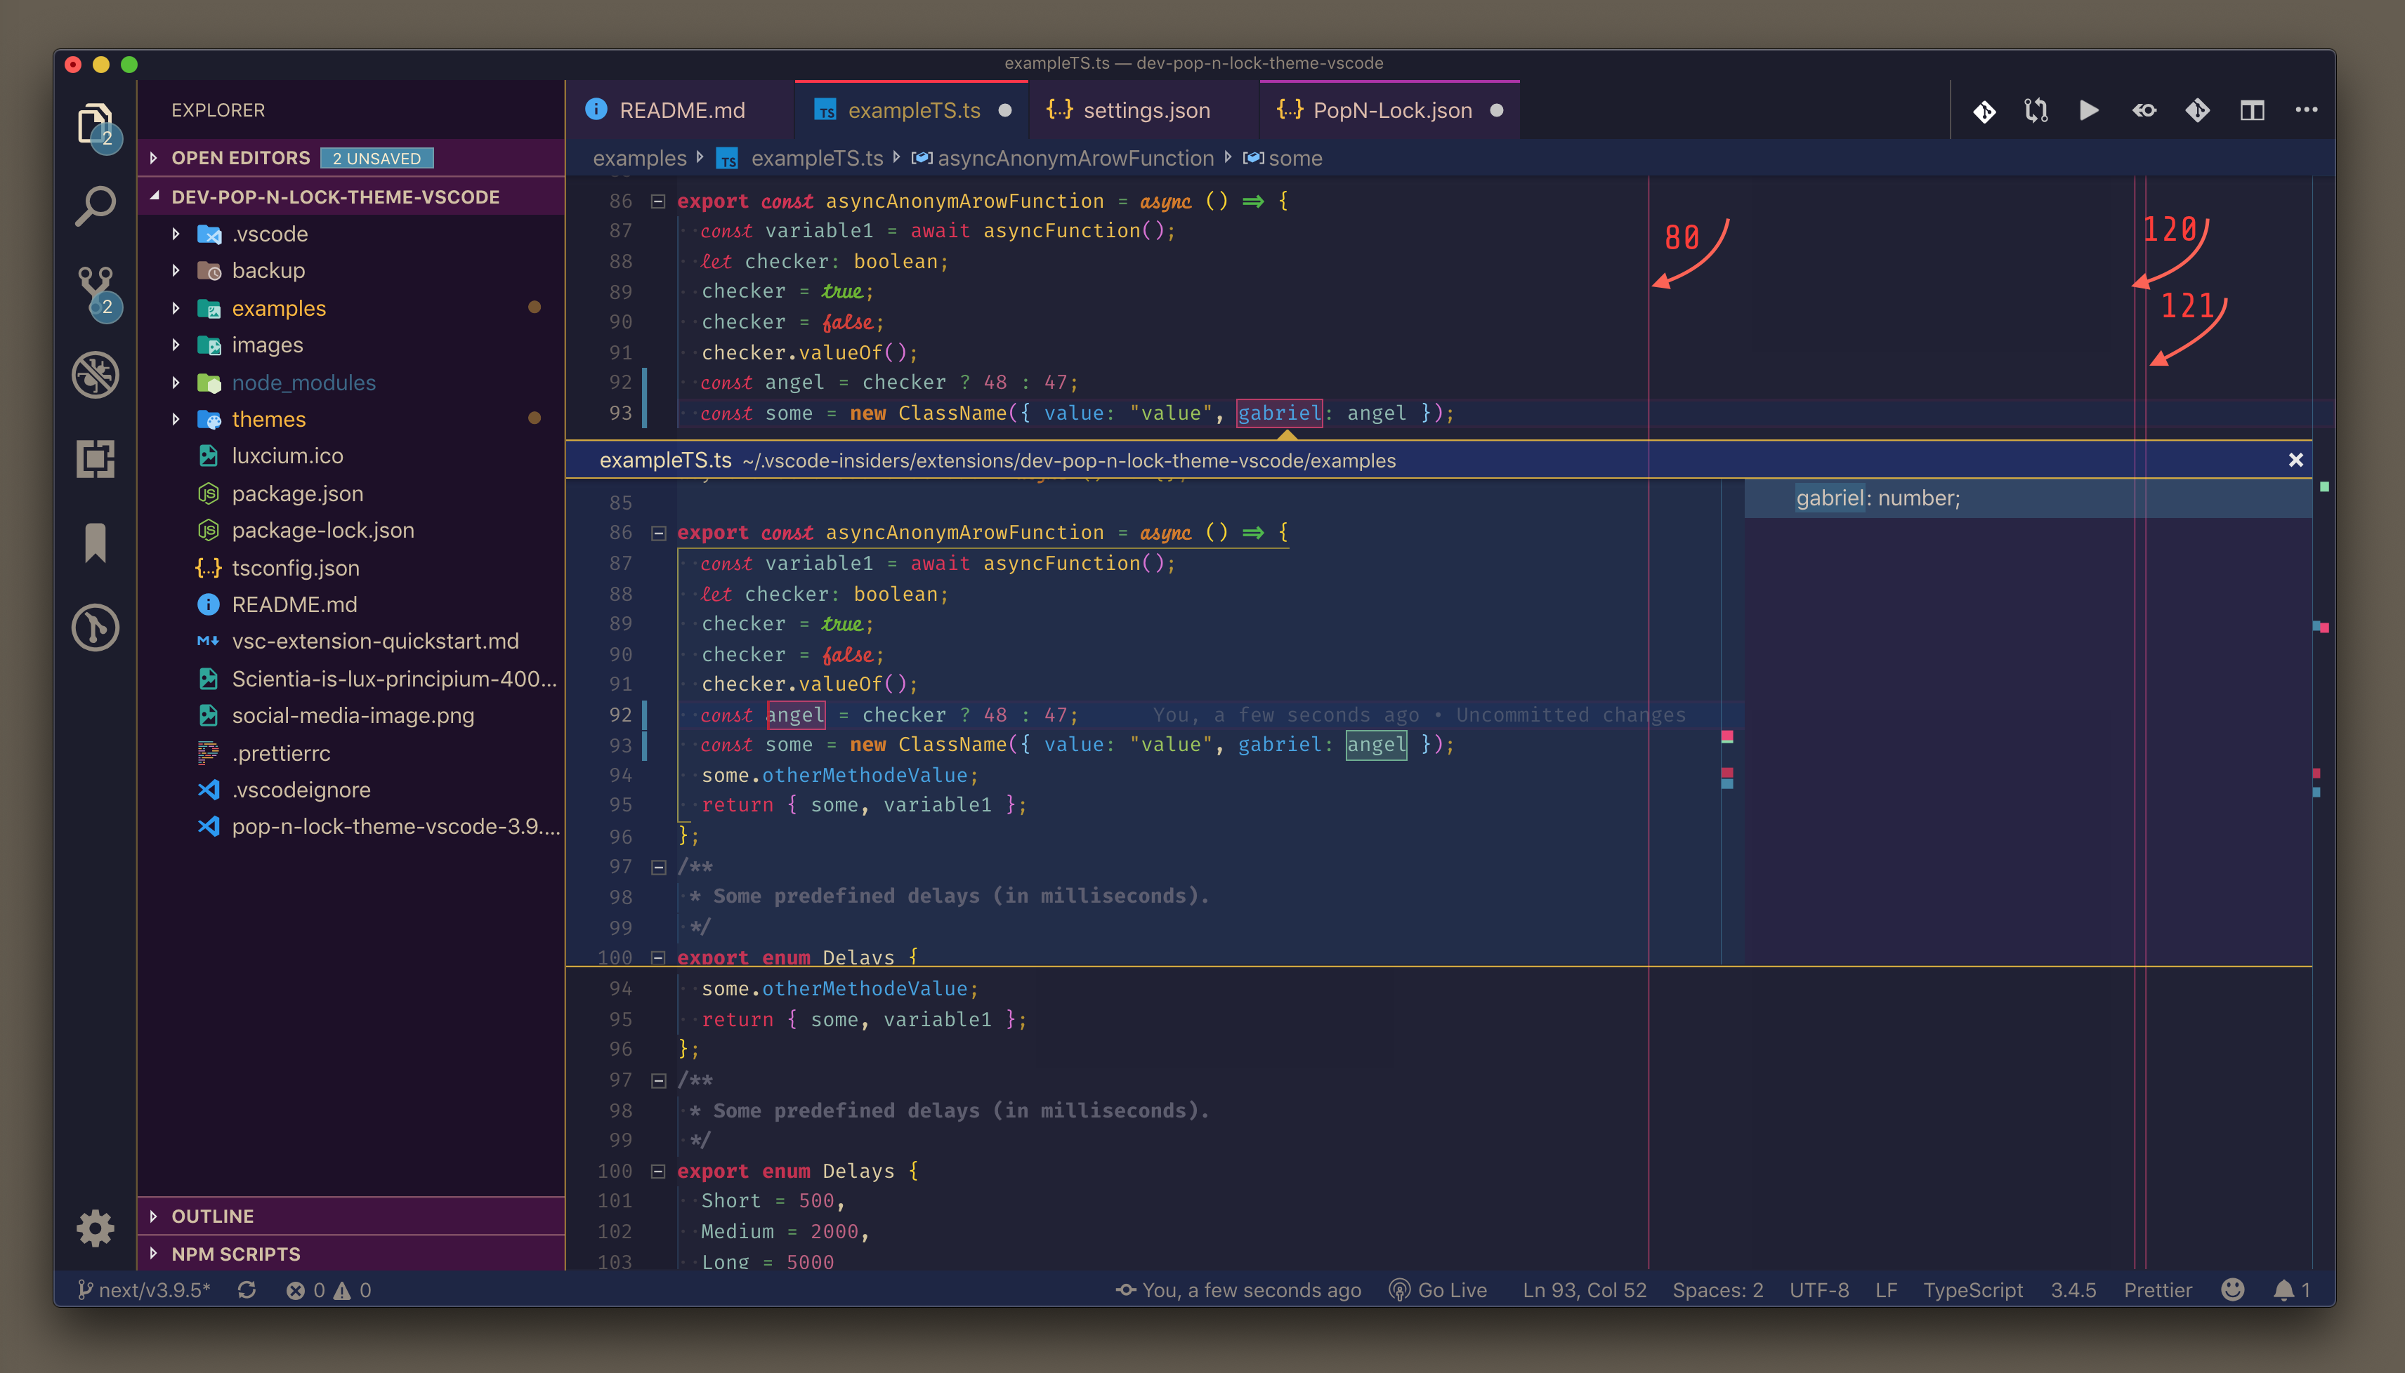
Task: Open Source Control view in activity bar
Action: pos(96,289)
